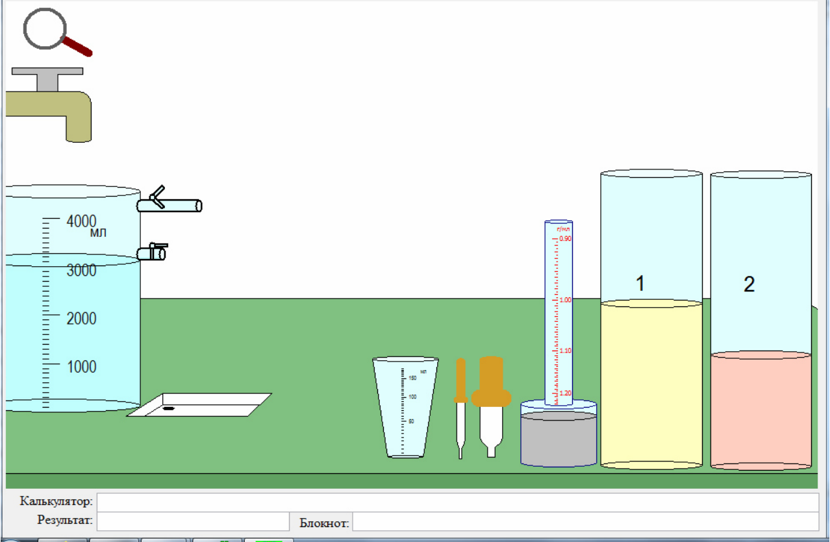The width and height of the screenshot is (830, 542).
Task: Select the thin dropper pipette
Action: click(x=461, y=408)
